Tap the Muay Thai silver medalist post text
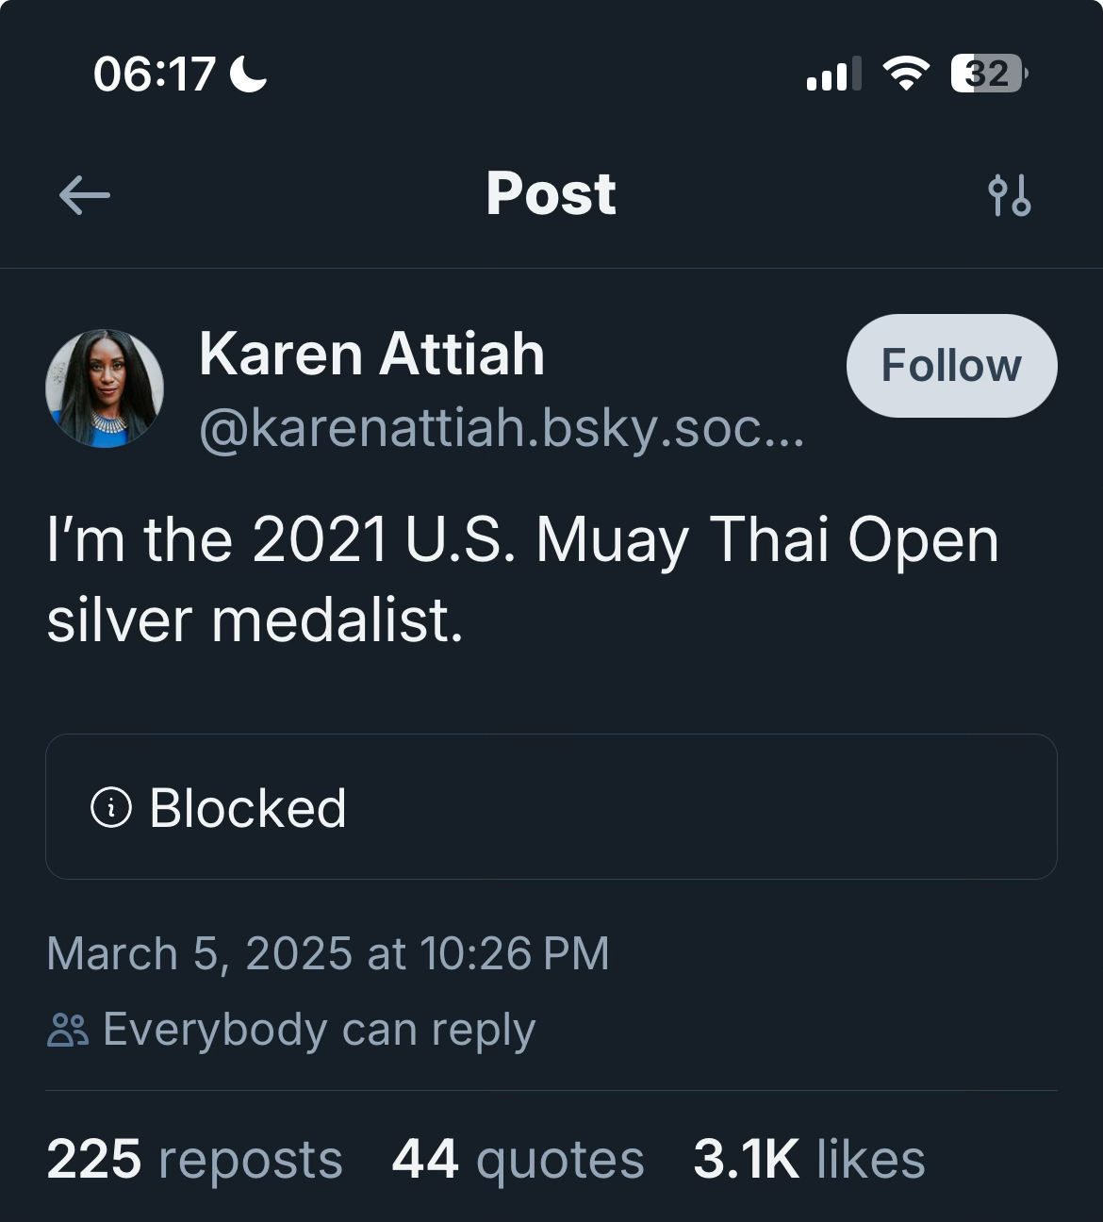This screenshot has width=1103, height=1222. [x=521, y=580]
